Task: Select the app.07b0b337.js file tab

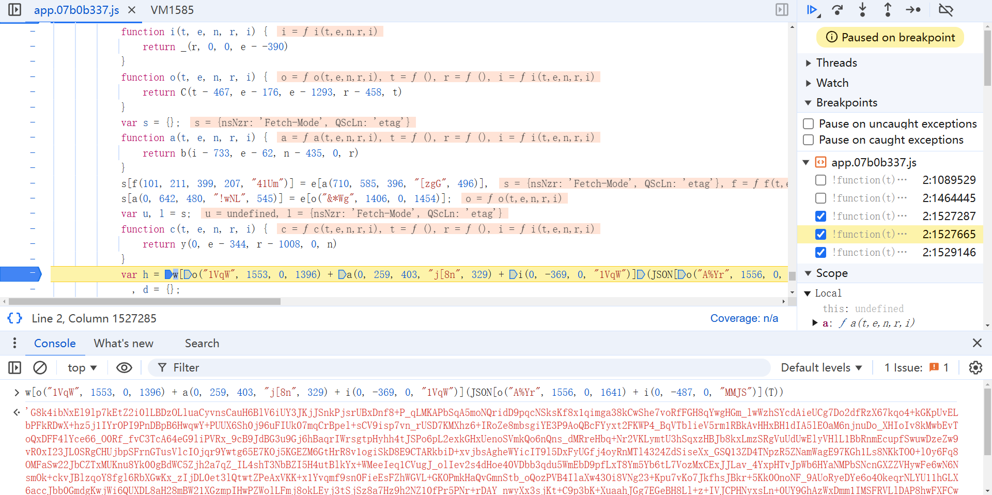Action: 76,10
